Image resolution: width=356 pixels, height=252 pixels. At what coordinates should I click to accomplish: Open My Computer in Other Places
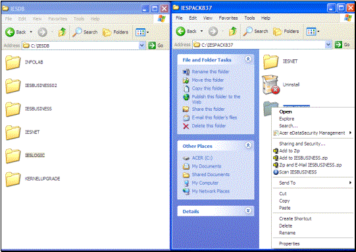tap(205, 183)
